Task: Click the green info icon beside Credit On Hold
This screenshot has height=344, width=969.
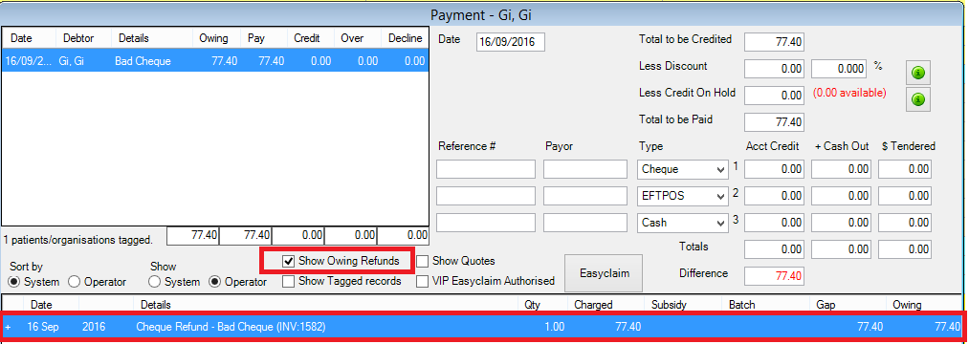Action: pyautogui.click(x=918, y=98)
